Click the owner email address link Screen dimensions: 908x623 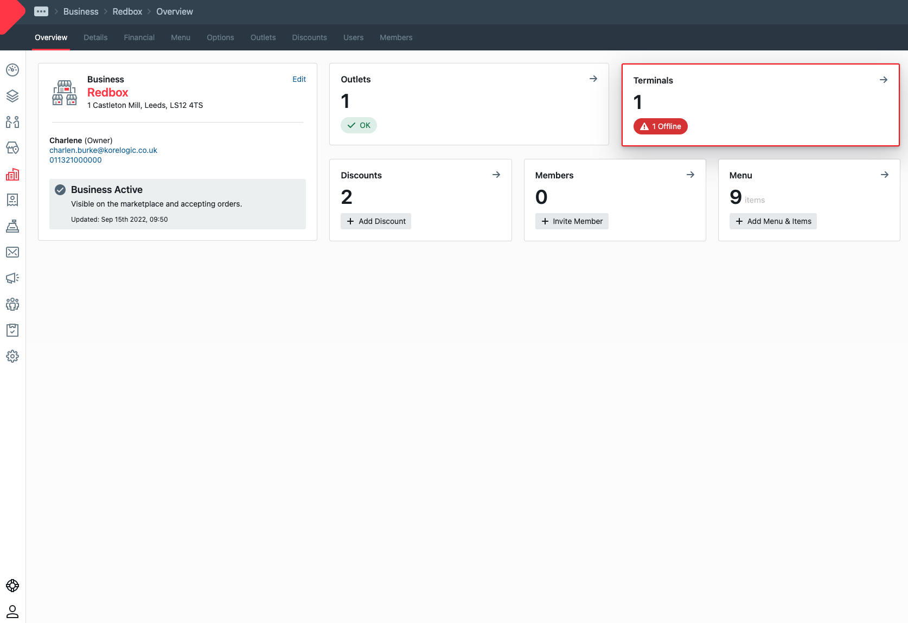coord(103,150)
